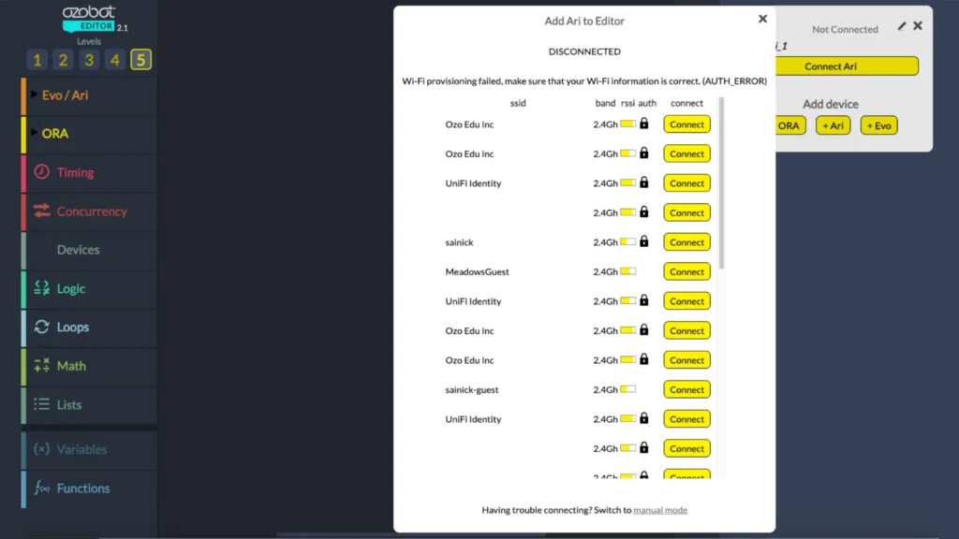
Task: Click the Loops cycle icon
Action: (x=41, y=328)
